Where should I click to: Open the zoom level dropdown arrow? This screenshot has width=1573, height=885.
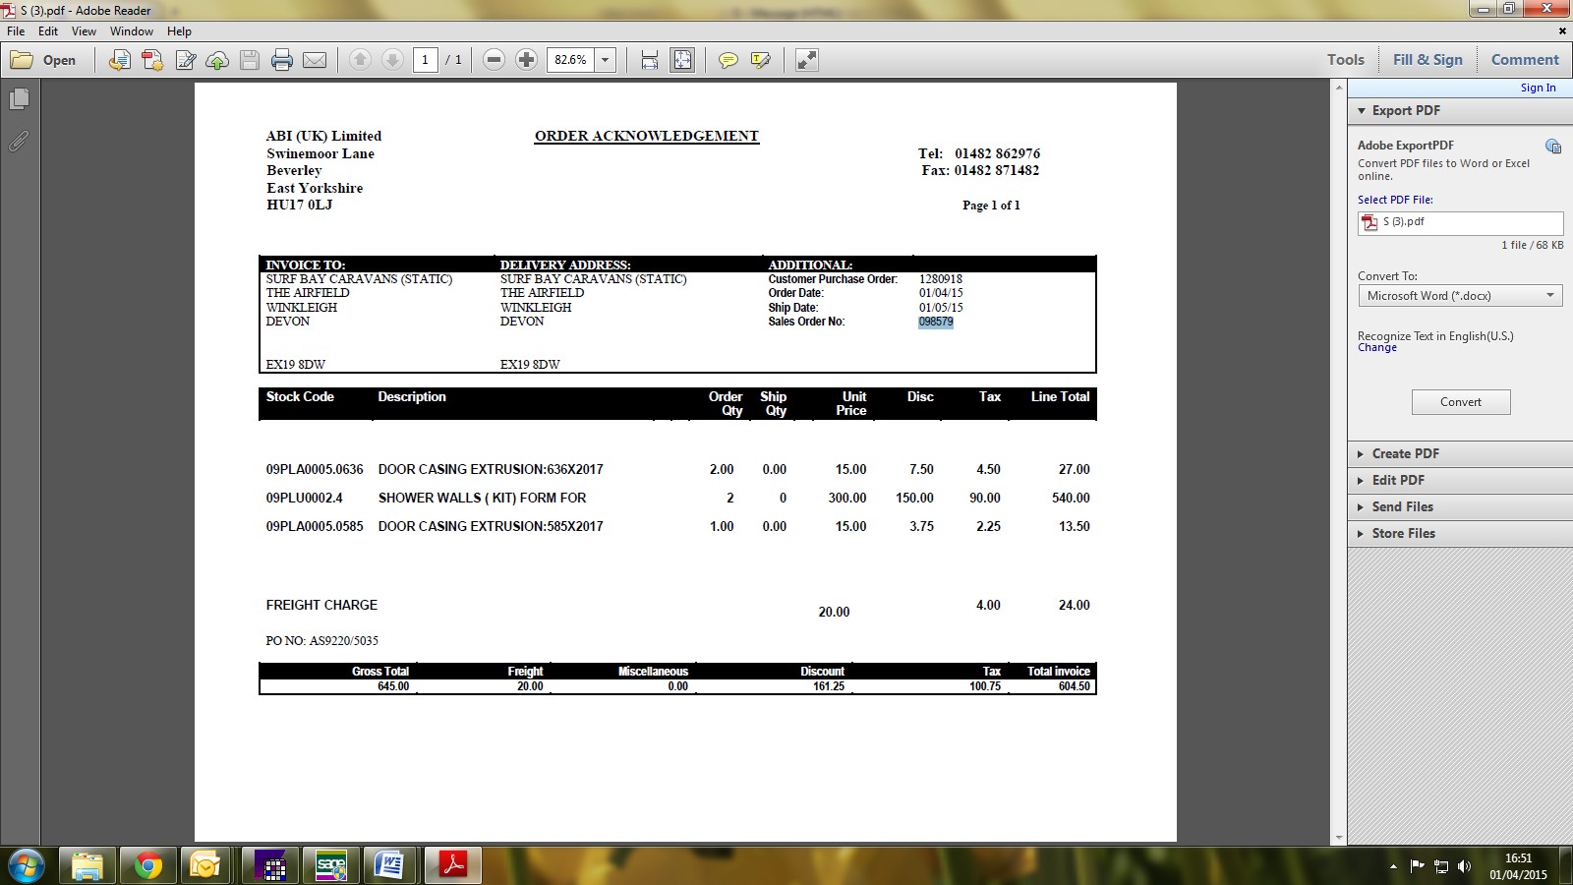click(606, 60)
